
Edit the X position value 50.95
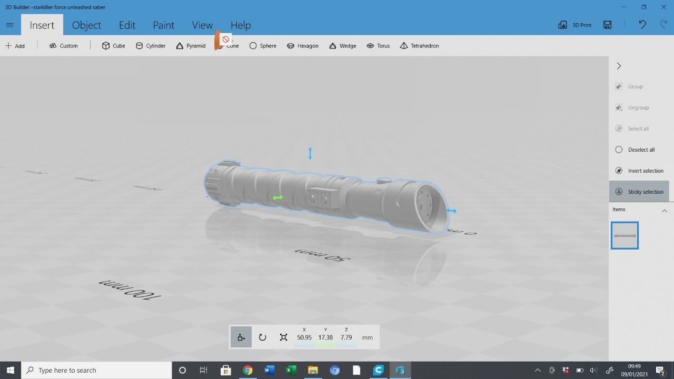coord(304,337)
